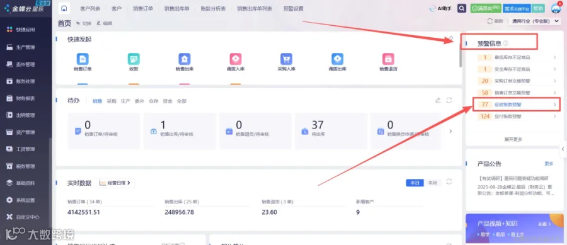Open the 通用行业（专业版）dropdown
567x245 pixels.
coord(535,21)
